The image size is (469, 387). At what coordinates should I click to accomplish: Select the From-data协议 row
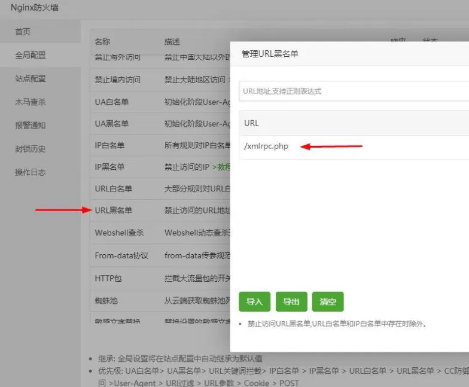click(x=121, y=255)
